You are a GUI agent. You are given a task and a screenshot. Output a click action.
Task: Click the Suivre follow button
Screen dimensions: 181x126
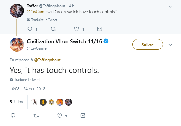tap(148, 45)
